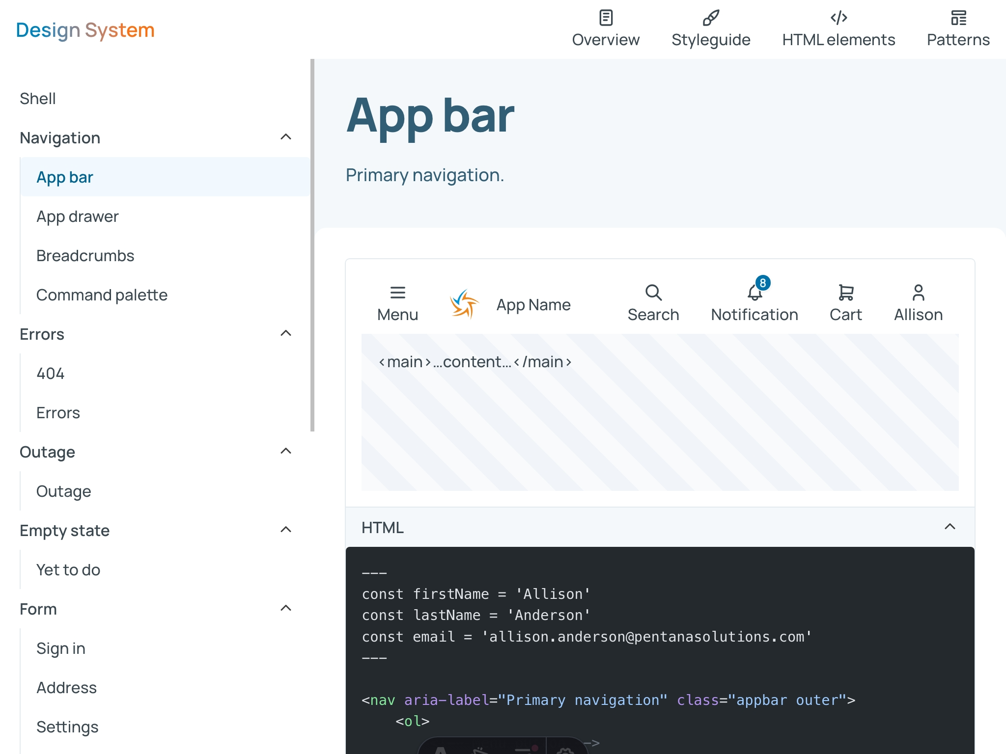
Task: Open the Errors sub-item page
Action: click(x=58, y=413)
